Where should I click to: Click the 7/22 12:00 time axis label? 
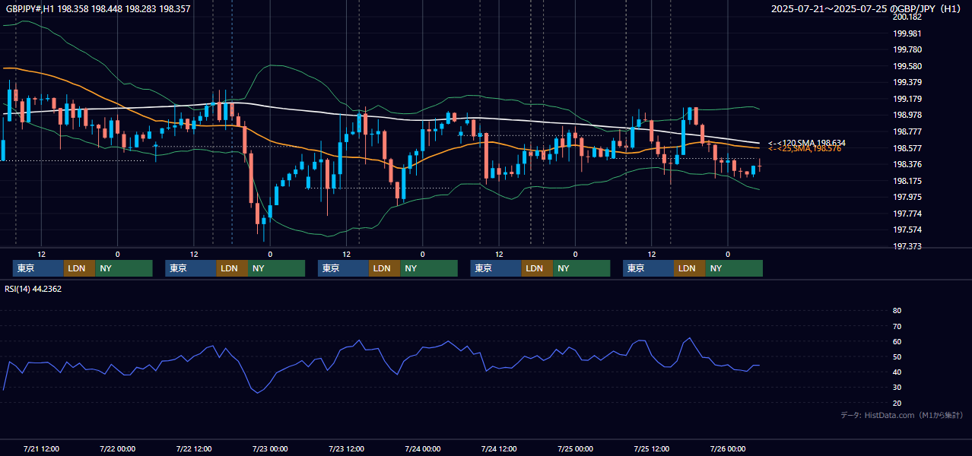point(193,448)
